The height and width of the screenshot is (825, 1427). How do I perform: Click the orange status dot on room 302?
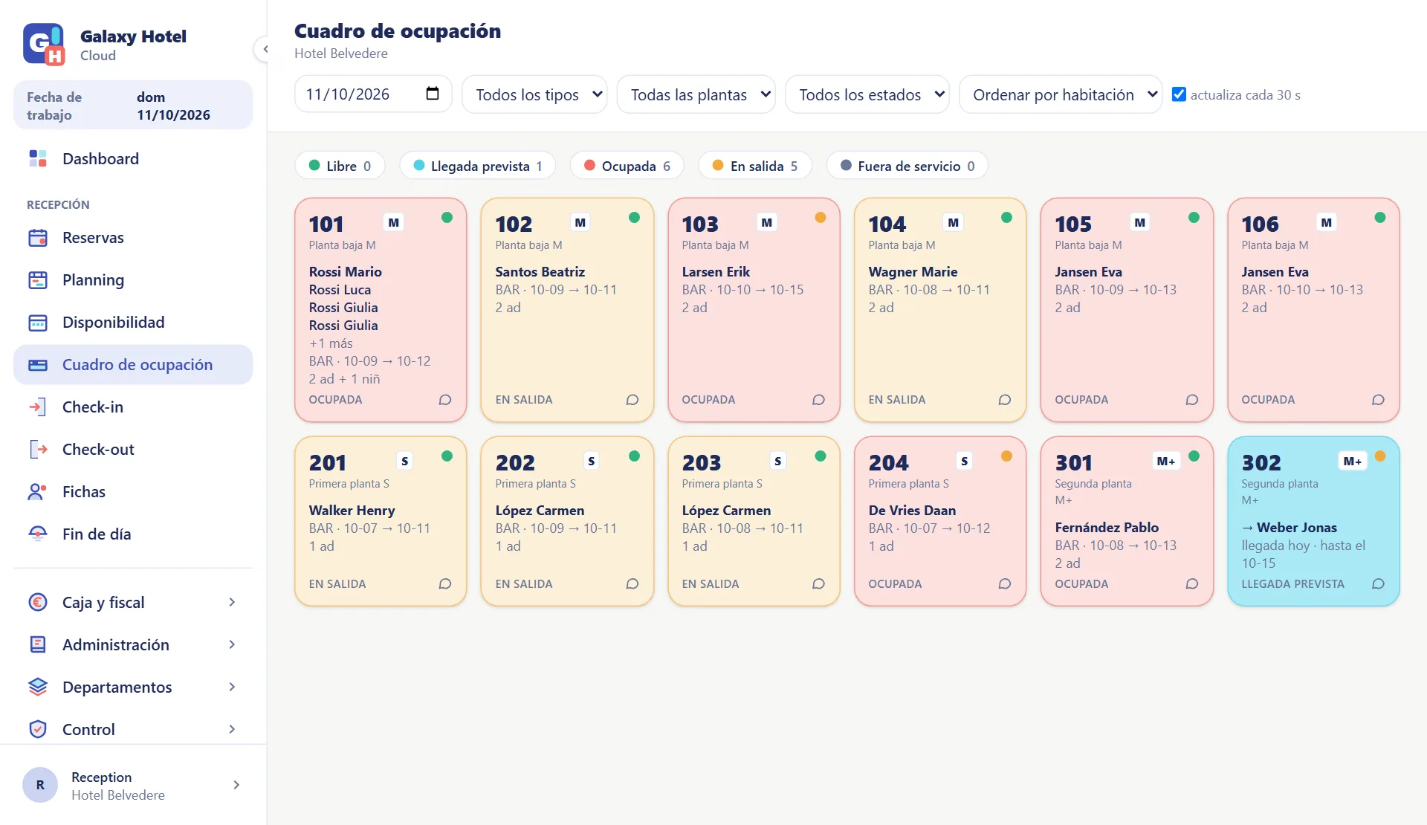pos(1380,456)
